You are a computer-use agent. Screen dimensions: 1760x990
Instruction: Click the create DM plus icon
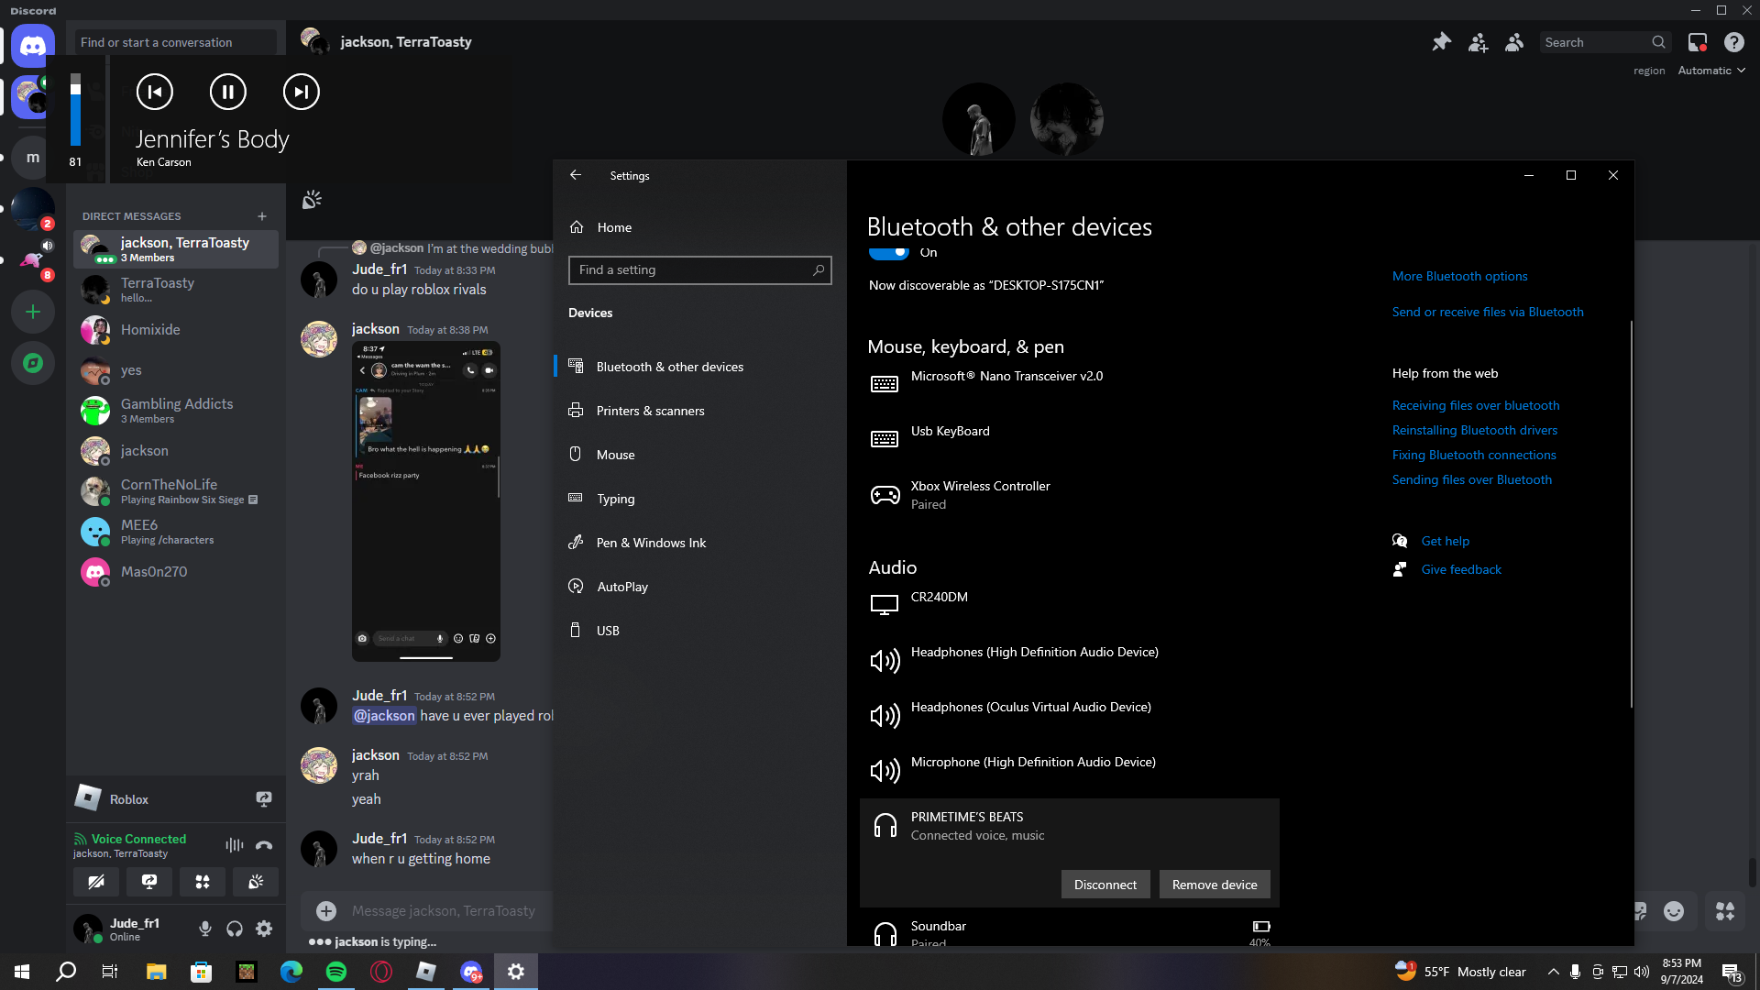coord(262,216)
